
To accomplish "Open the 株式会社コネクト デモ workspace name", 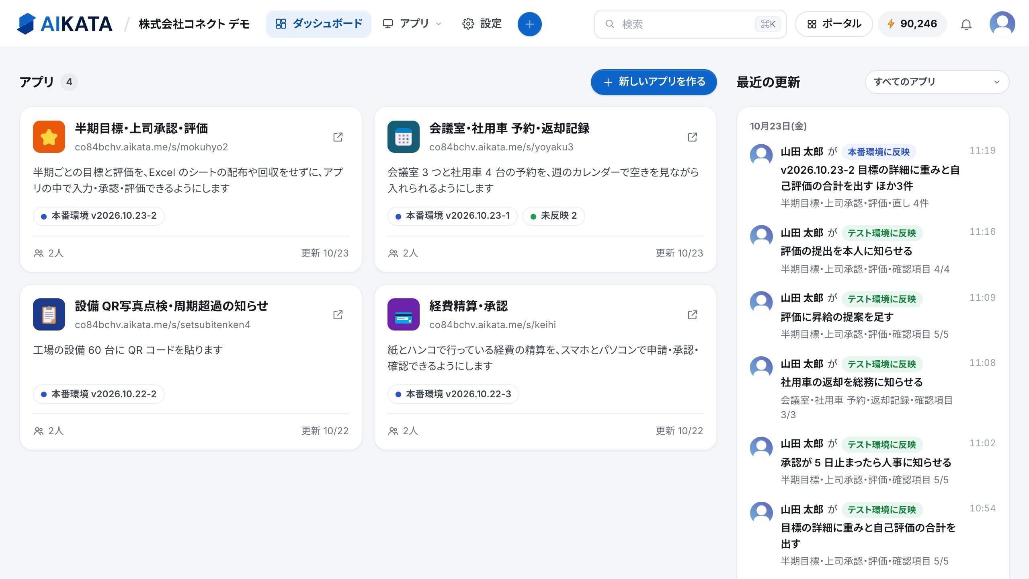I will pos(194,24).
